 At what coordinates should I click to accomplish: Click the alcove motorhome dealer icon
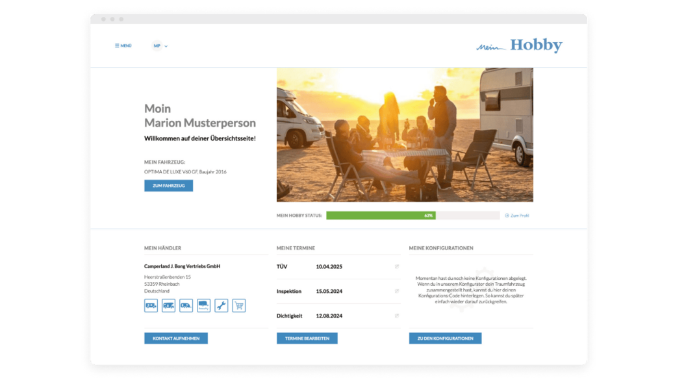168,305
